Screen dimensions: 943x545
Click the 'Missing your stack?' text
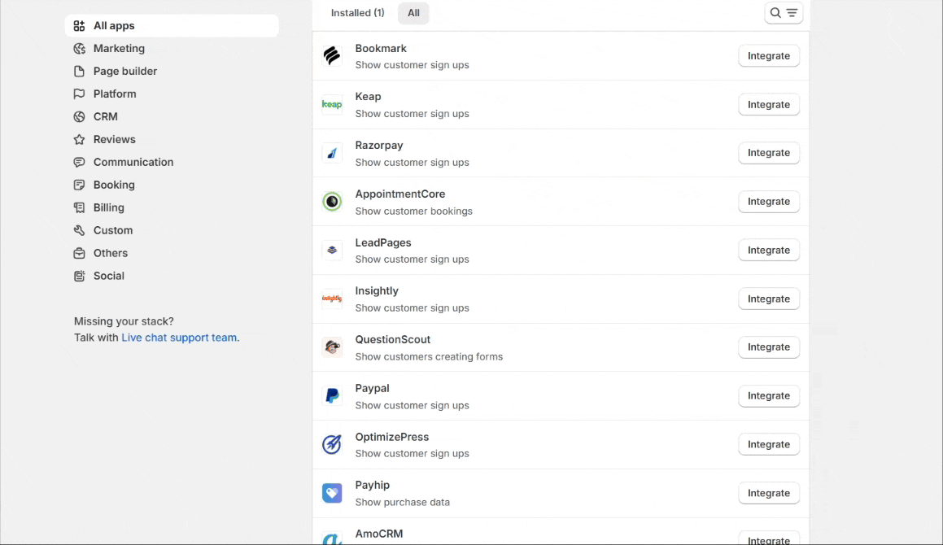click(124, 321)
